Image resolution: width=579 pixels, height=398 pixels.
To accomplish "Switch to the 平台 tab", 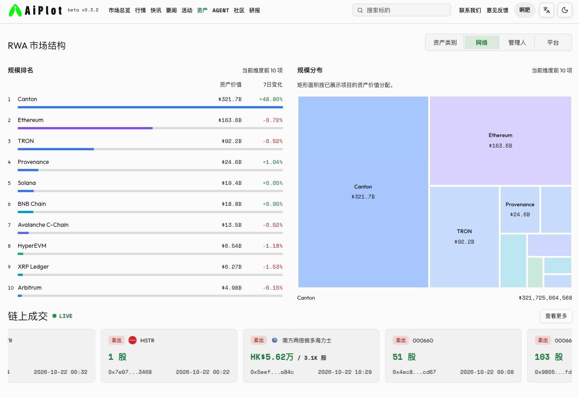I will [x=553, y=42].
